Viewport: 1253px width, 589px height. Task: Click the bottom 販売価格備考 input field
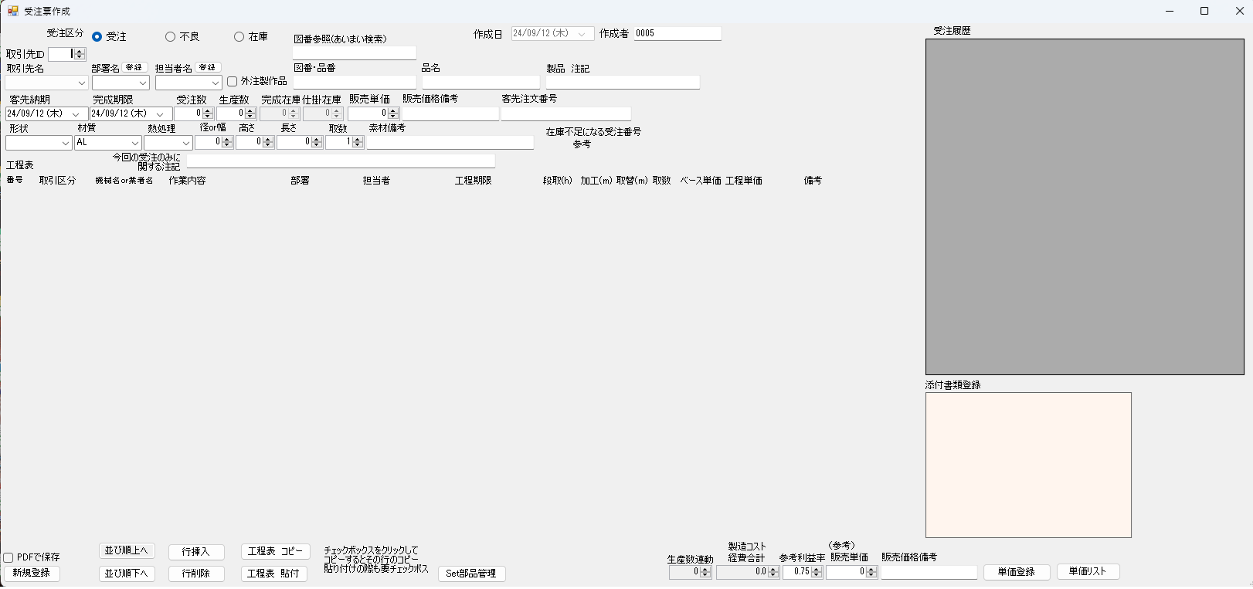[x=929, y=572]
